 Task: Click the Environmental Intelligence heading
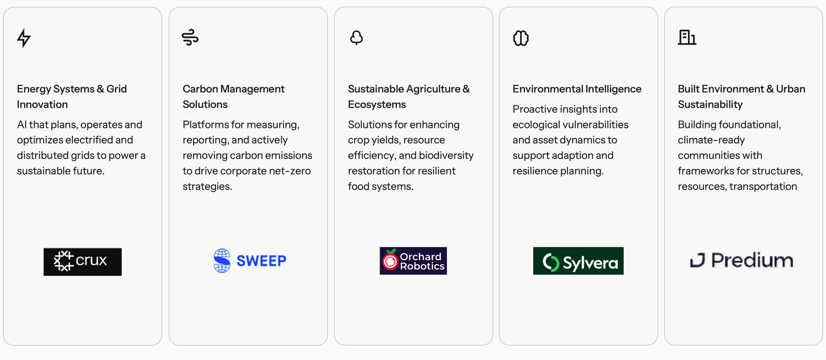(577, 89)
